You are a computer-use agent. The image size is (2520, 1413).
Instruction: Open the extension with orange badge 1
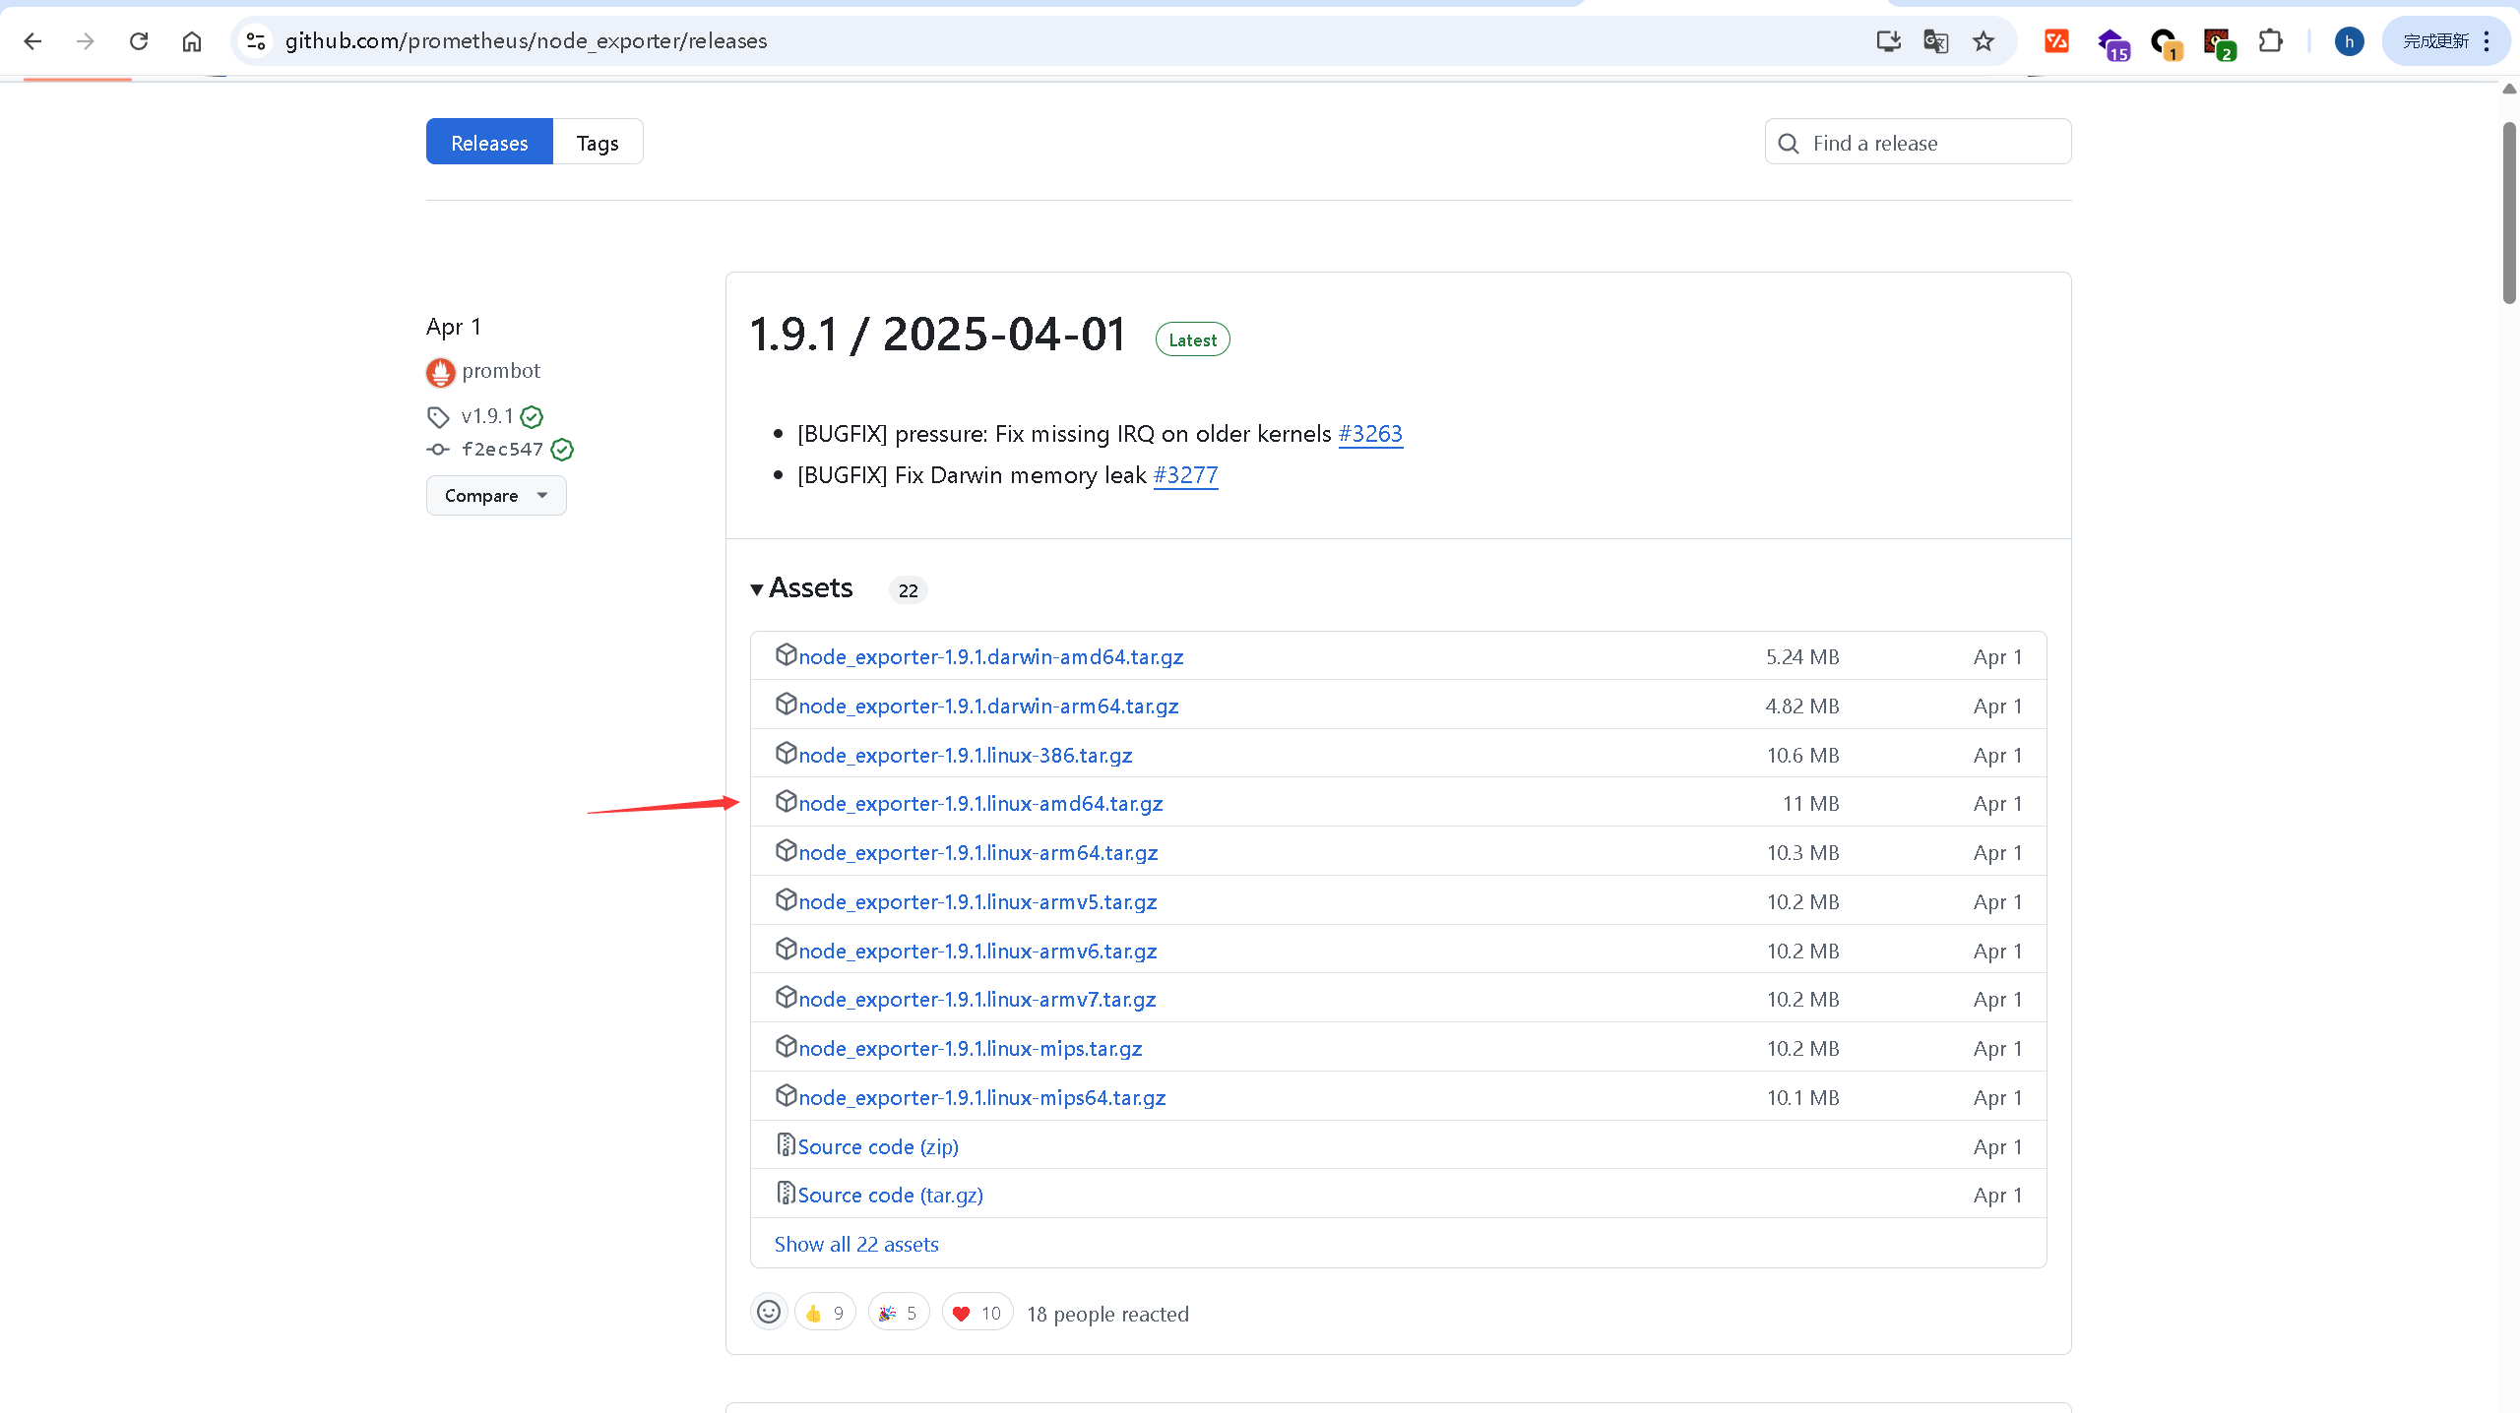(x=2166, y=43)
